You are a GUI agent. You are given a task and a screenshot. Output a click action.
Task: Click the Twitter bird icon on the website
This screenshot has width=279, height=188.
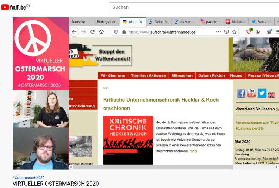262,93
